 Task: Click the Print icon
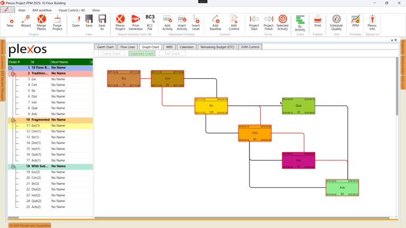coord(318,21)
